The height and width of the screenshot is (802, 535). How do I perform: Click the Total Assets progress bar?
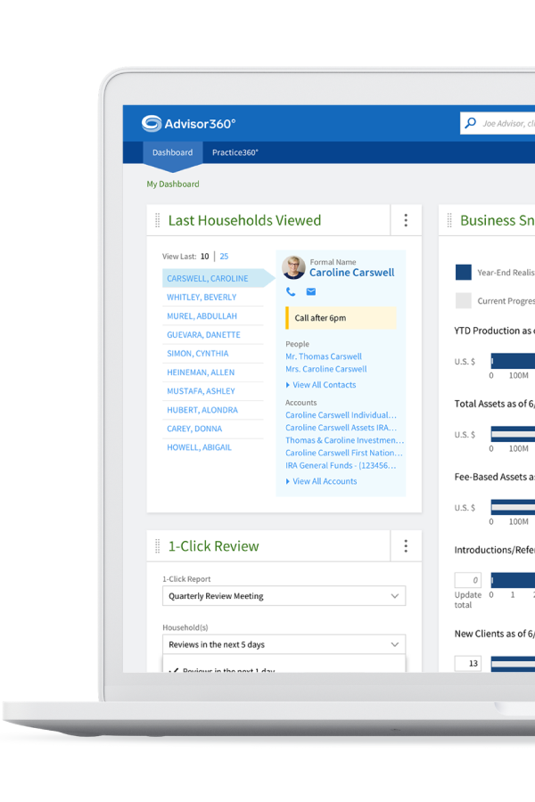(x=513, y=434)
